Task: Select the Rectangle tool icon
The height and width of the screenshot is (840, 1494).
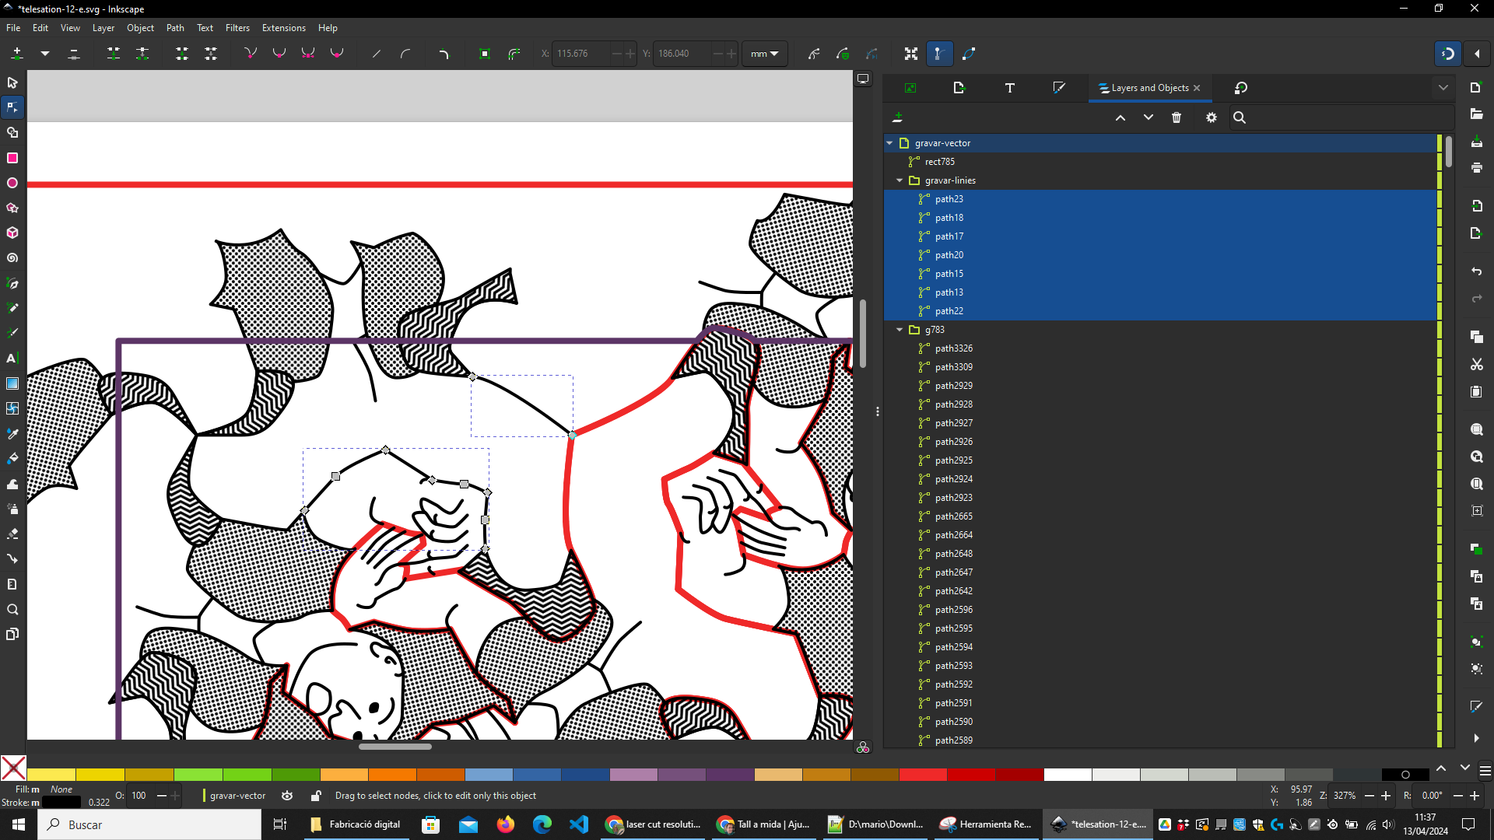Action: 13,158
